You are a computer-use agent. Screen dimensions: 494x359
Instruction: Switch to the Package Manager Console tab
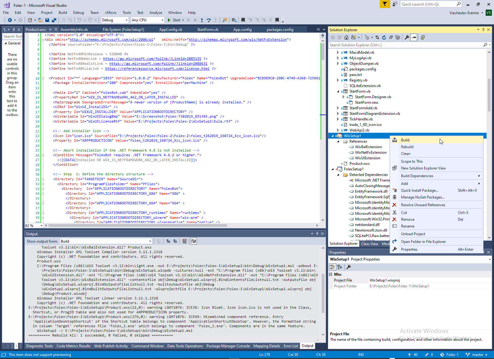[228, 346]
